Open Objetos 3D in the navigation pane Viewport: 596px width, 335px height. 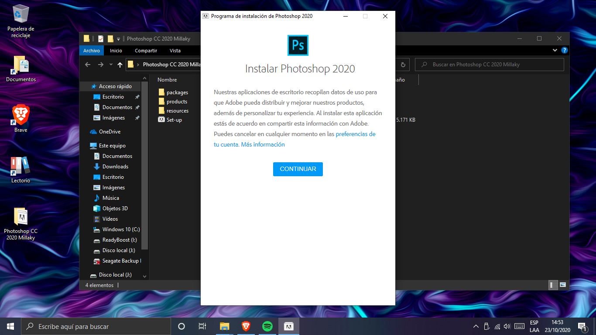point(110,209)
